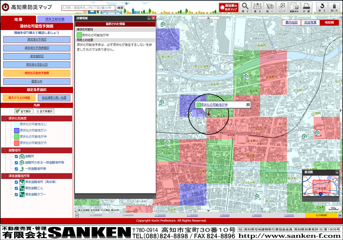343x240 pixels.
Task: Uncheck the 避難所 layer checkbox
Action: tap(16, 156)
